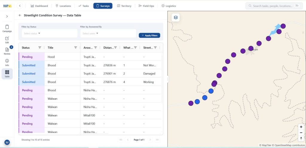This screenshot has height=148, width=306.
Task: Open the Info sidebar item
Action: pos(7,63)
